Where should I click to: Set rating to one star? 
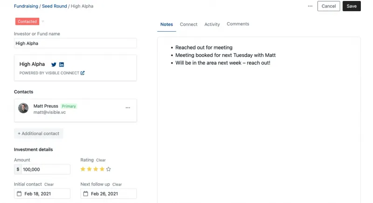point(83,169)
